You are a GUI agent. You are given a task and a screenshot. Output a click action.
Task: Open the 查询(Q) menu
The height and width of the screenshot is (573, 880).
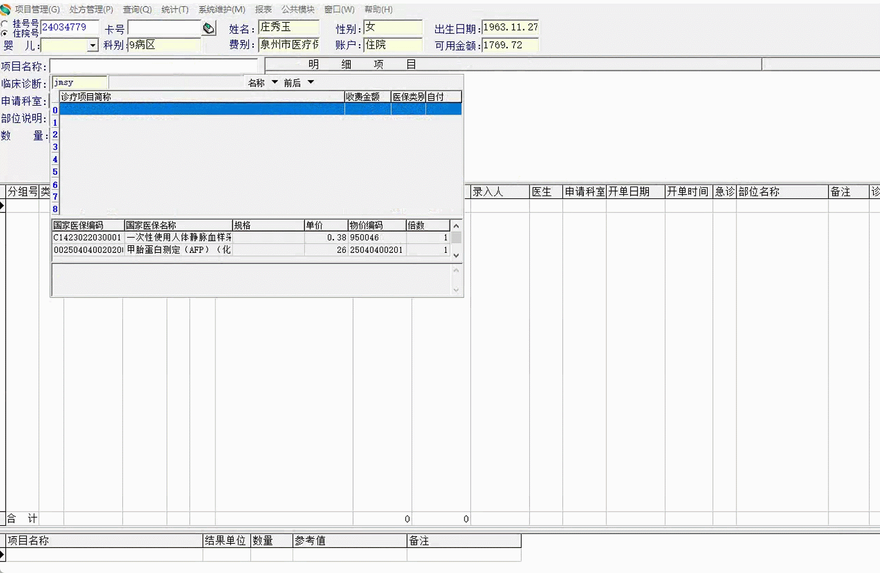tap(137, 9)
